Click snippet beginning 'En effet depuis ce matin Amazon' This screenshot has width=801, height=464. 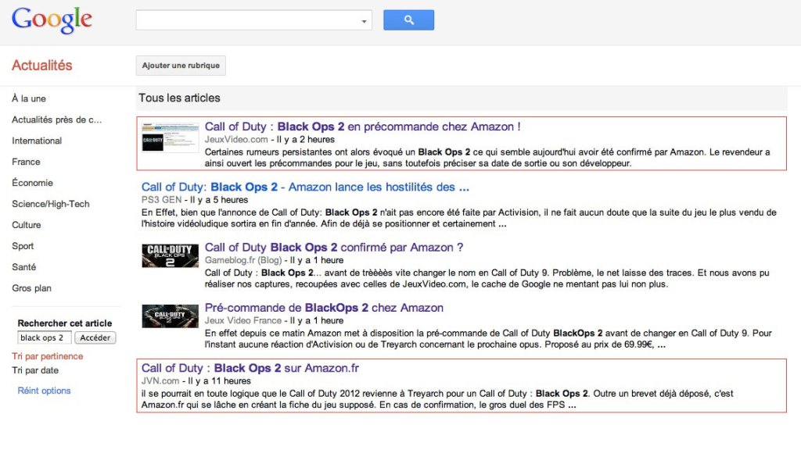click(x=488, y=338)
